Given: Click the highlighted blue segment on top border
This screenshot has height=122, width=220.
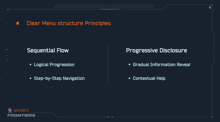Looking at the screenshot, I should tap(110, 9).
